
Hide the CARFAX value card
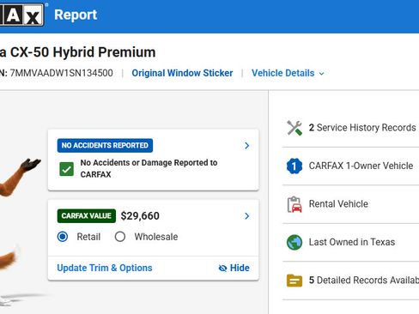(234, 268)
